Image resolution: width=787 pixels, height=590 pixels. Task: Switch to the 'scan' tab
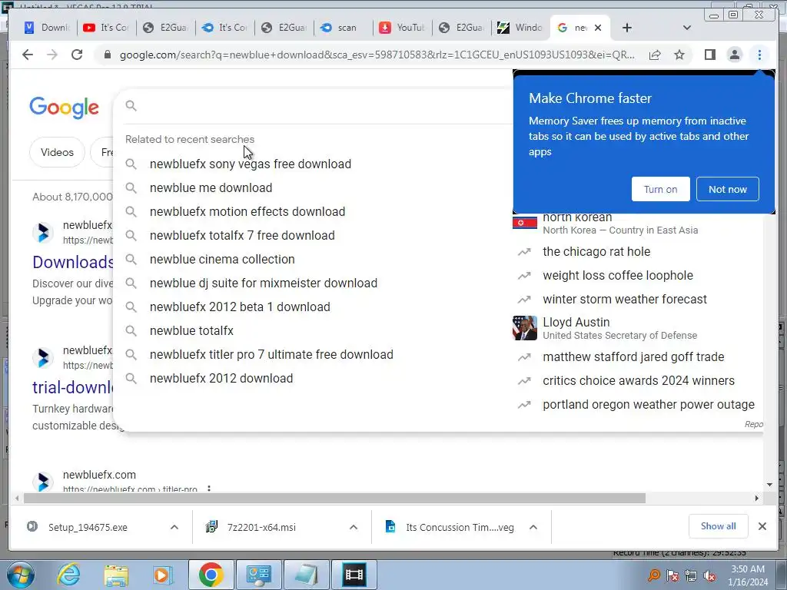click(x=343, y=28)
